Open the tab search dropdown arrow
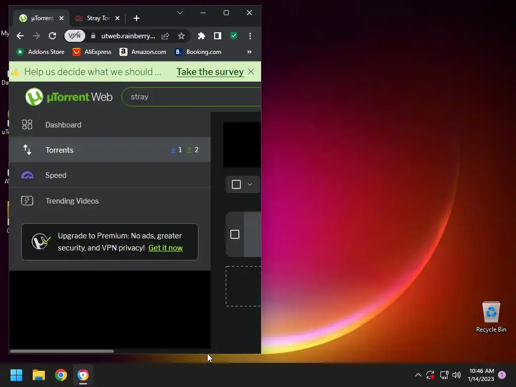 pyautogui.click(x=180, y=13)
